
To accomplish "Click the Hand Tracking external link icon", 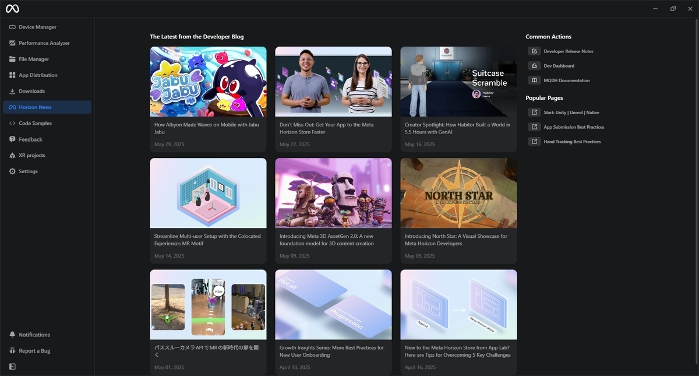I will tap(534, 142).
